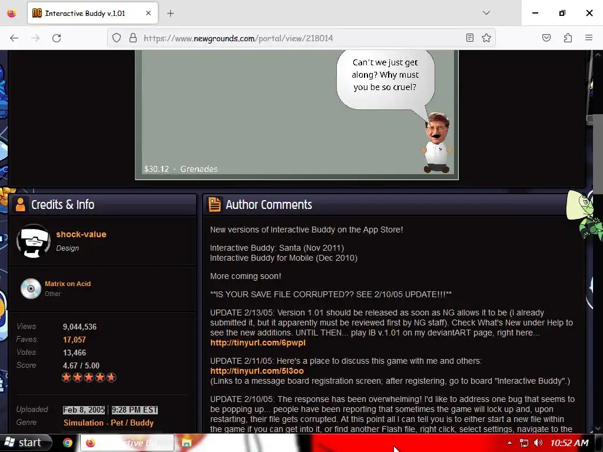Viewport: 603px width, 452px height.
Task: Toggle reader view icon in address bar
Action: tap(469, 38)
